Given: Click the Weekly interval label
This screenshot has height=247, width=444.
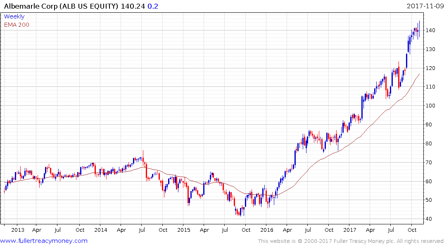Looking at the screenshot, I should point(14,16).
